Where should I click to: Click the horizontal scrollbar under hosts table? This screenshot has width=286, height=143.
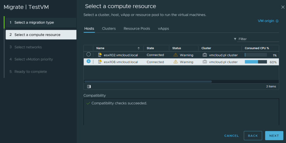tap(148, 82)
